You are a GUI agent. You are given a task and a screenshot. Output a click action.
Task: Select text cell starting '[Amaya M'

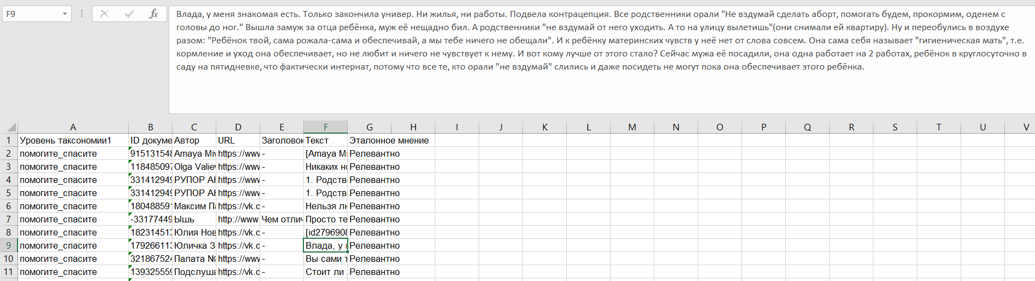[x=326, y=153]
